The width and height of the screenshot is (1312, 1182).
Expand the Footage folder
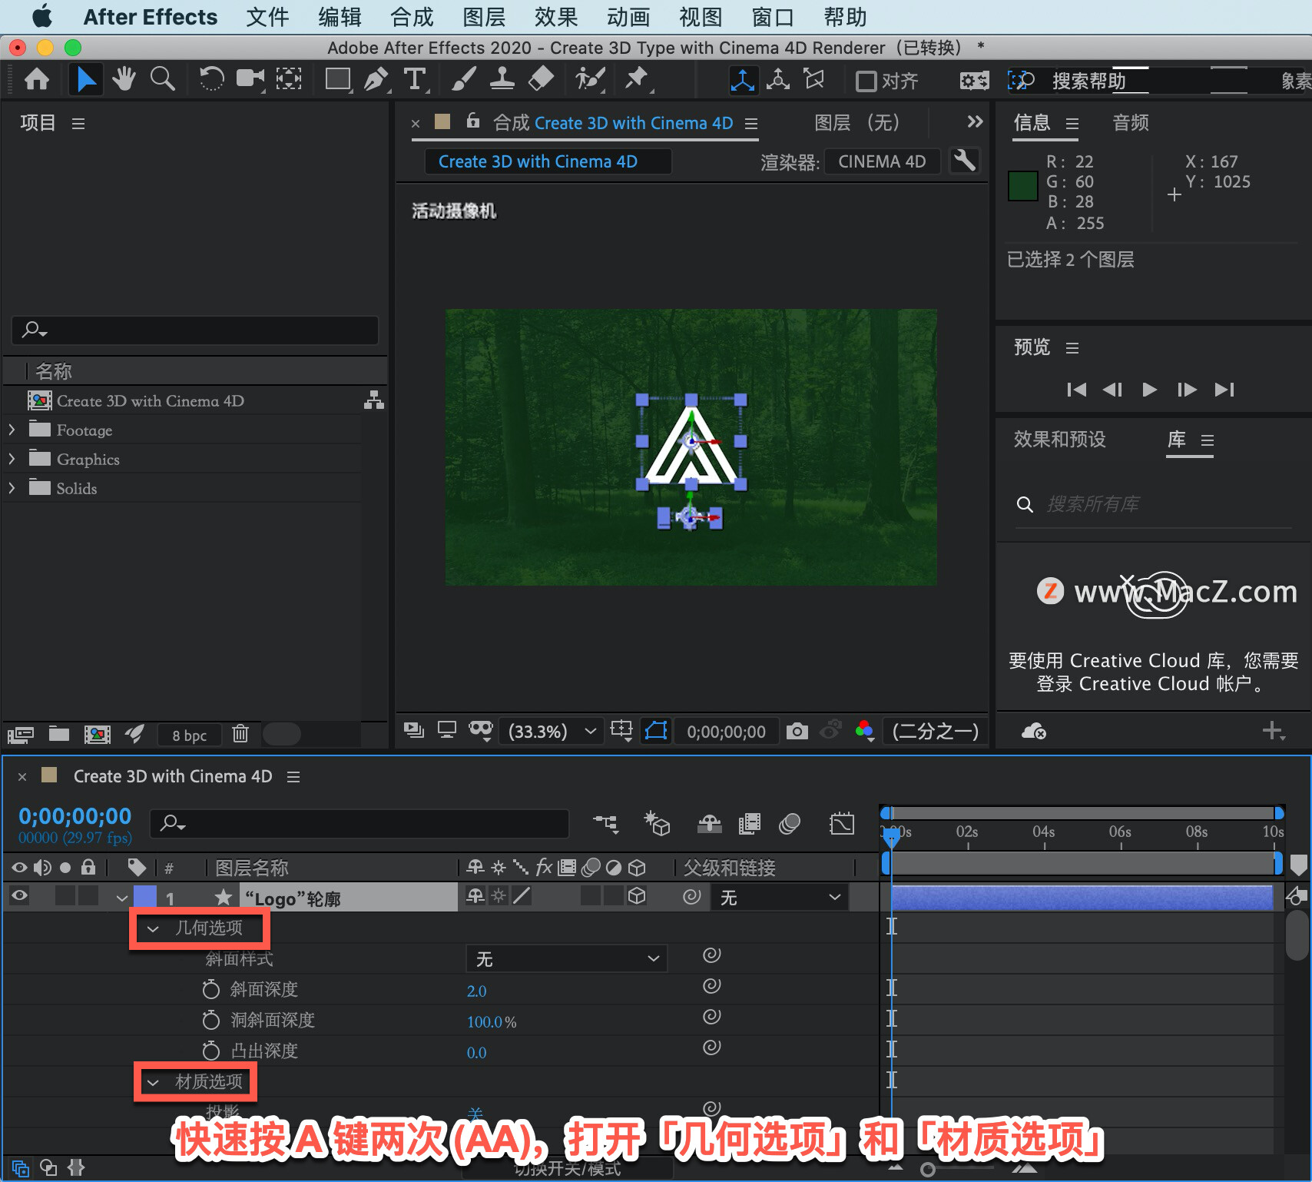(x=12, y=430)
